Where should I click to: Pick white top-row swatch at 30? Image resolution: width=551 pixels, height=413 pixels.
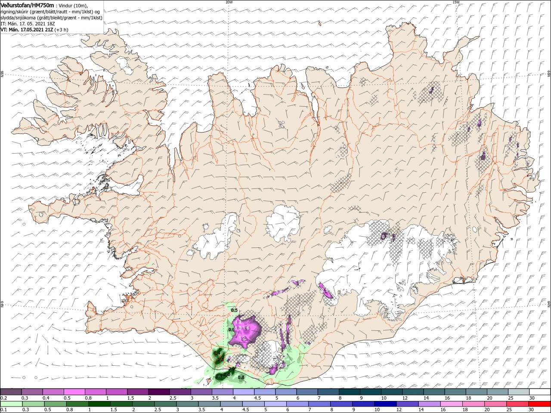tap(540, 391)
